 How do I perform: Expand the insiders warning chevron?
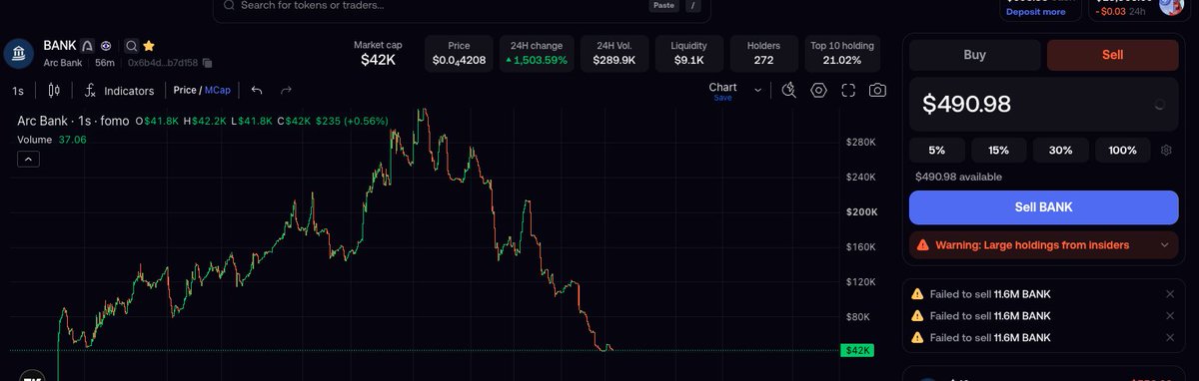coord(1164,245)
